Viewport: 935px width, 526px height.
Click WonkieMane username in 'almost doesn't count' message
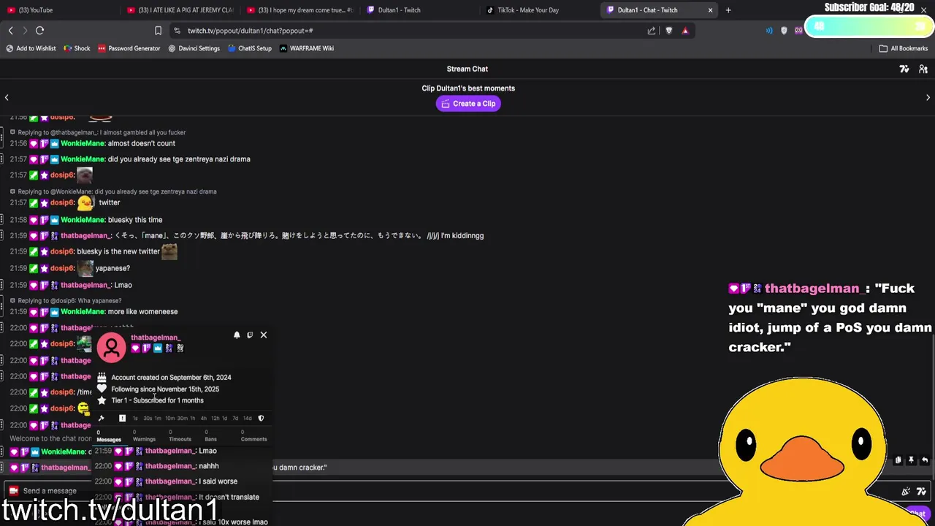tap(83, 144)
